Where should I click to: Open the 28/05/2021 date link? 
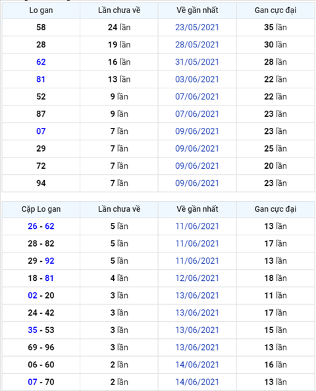coord(197,45)
